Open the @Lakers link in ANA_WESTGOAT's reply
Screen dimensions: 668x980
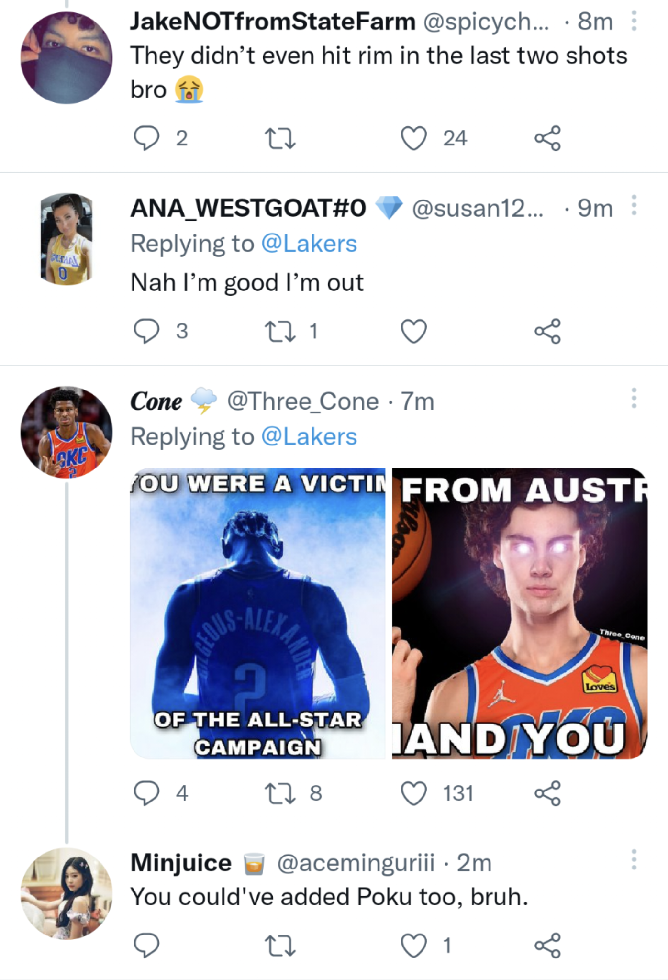(309, 244)
